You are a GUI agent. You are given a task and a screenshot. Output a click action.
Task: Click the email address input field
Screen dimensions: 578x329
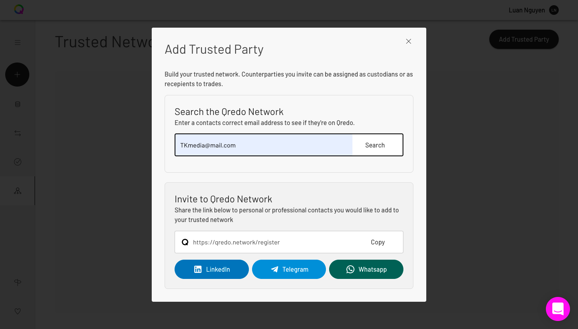click(x=264, y=145)
